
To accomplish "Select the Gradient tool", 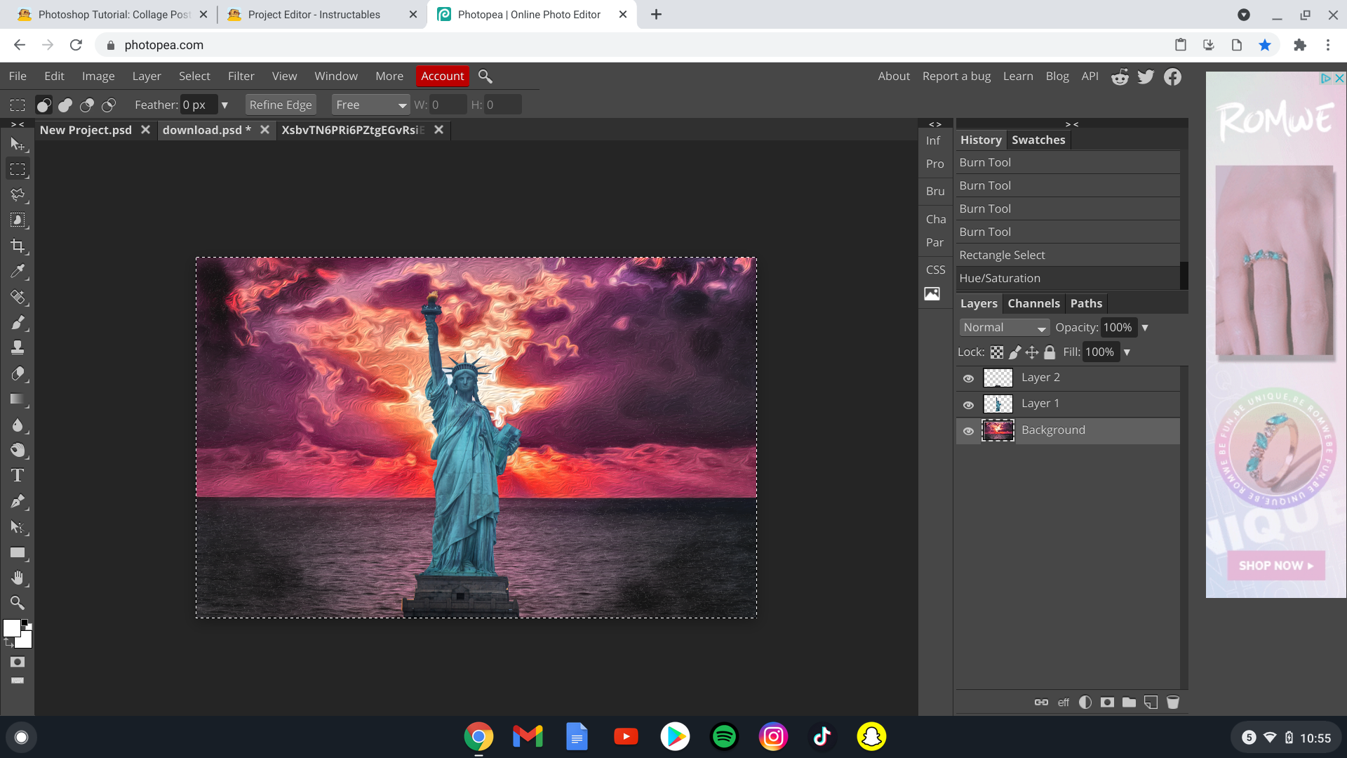I will (x=18, y=399).
